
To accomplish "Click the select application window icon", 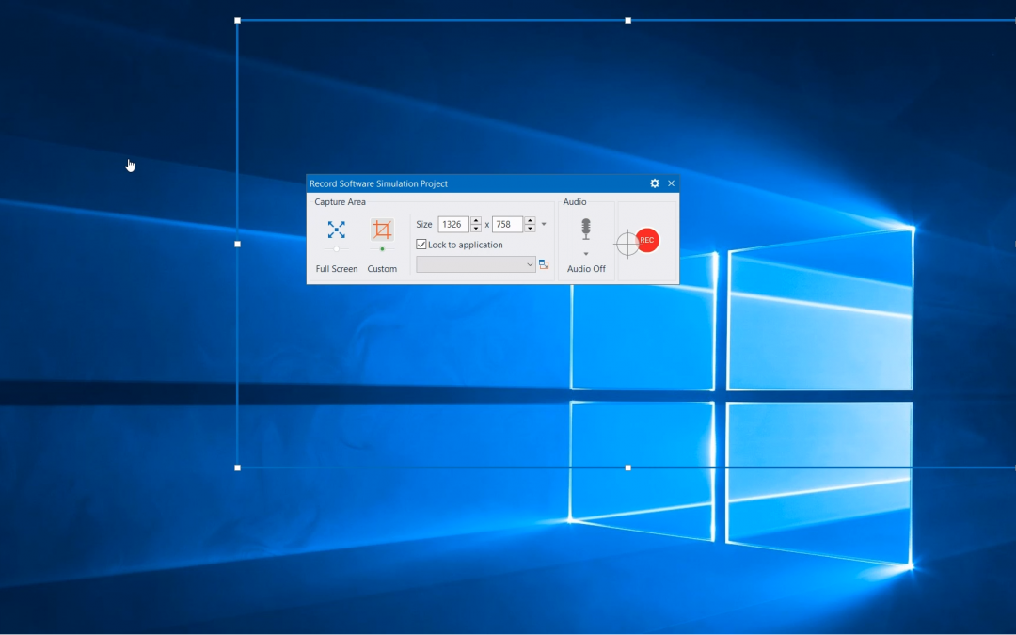I will pyautogui.click(x=544, y=264).
